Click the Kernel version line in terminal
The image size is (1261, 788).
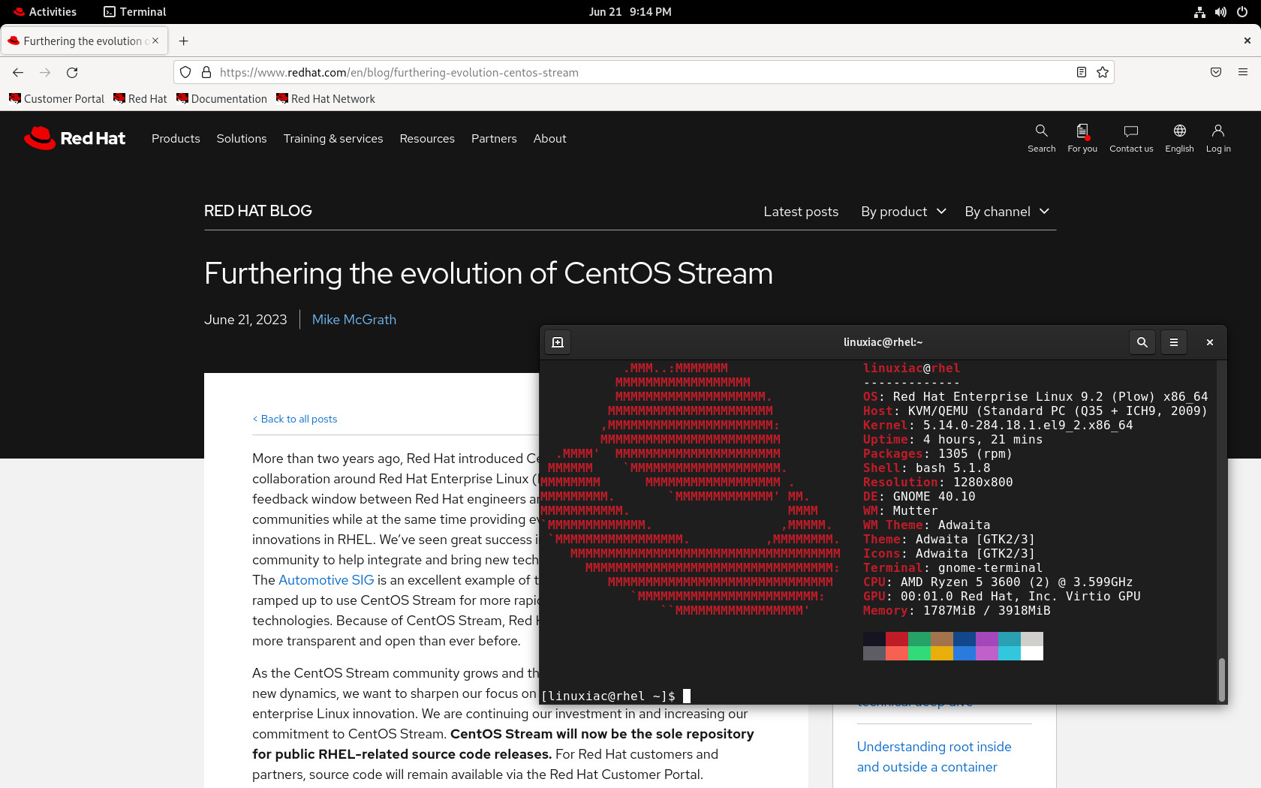tap(998, 426)
